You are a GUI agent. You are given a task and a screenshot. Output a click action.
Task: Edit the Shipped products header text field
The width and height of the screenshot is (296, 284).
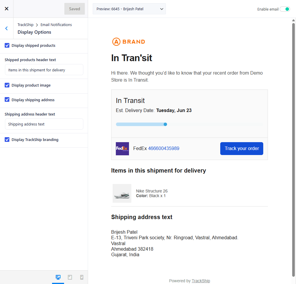tap(44, 70)
